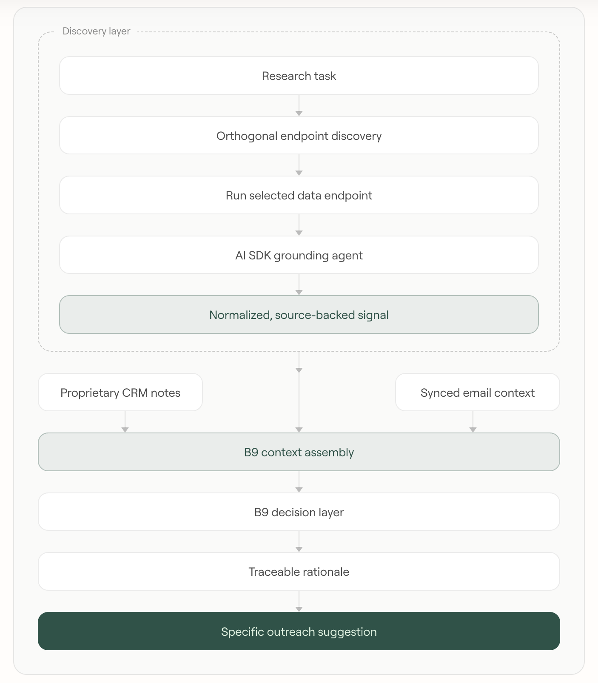Select Orthogonal endpoint discovery node
This screenshot has height=683, width=598.
[x=299, y=136]
